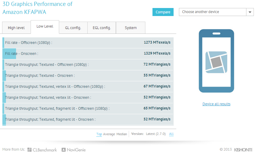
Task: Switch to the System tab
Action: click(131, 28)
